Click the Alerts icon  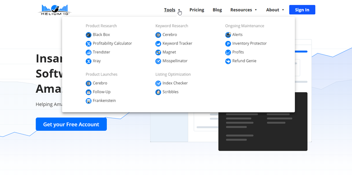228,35
